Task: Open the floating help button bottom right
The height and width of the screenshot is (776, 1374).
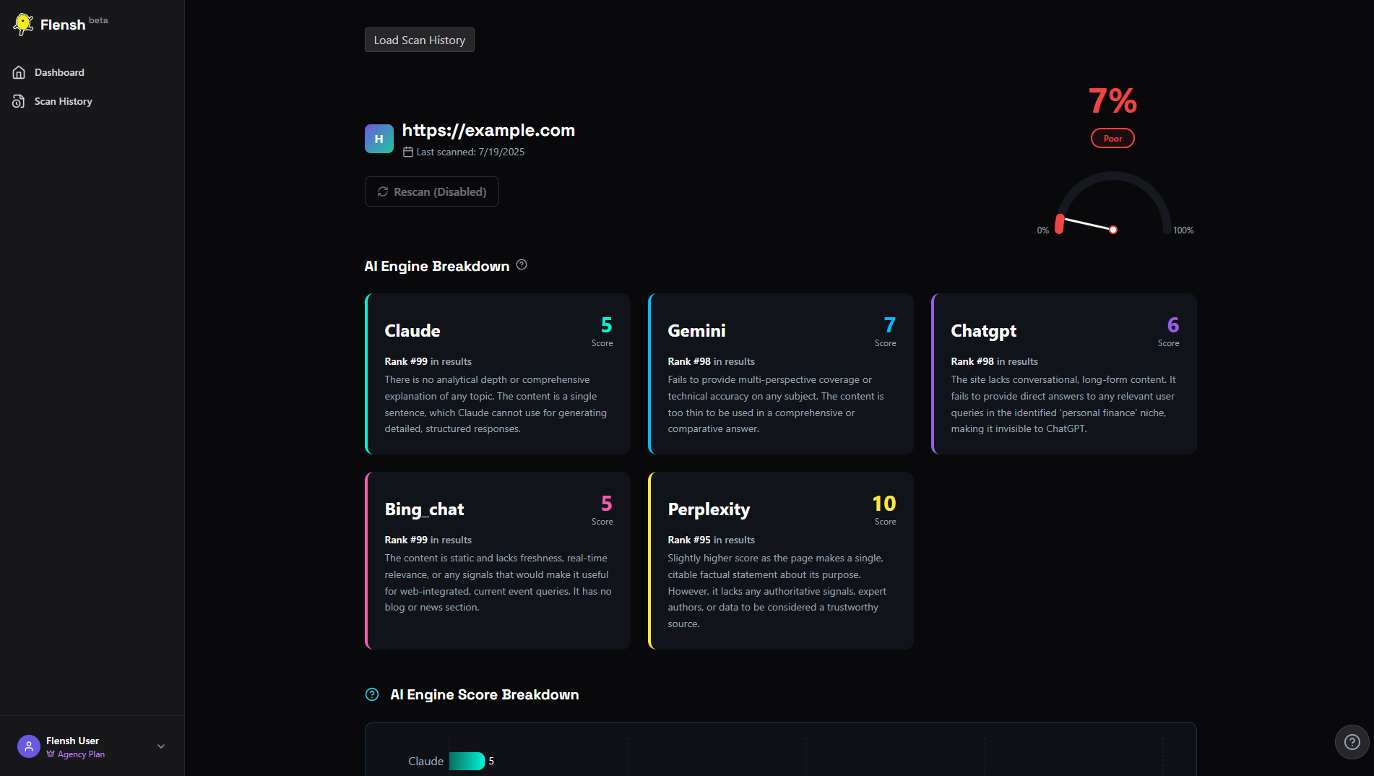Action: [1352, 742]
